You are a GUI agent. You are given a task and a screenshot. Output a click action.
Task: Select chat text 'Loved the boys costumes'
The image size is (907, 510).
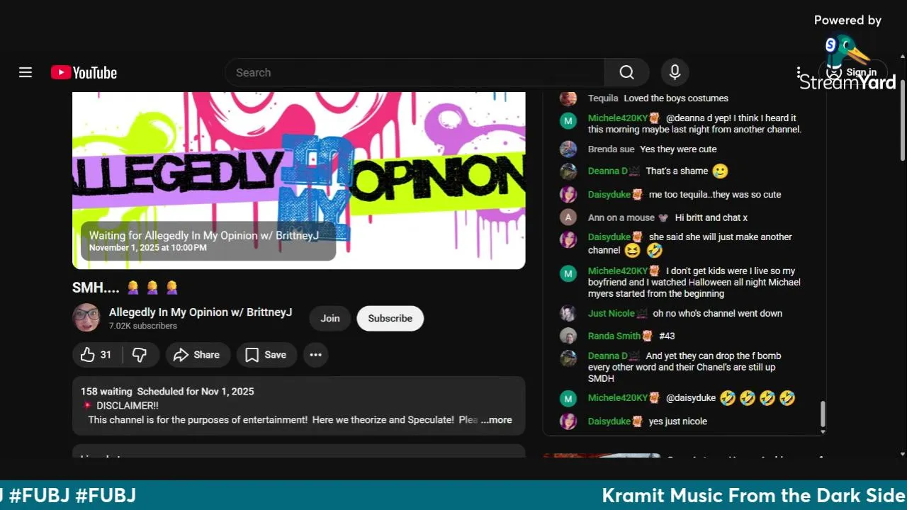675,98
